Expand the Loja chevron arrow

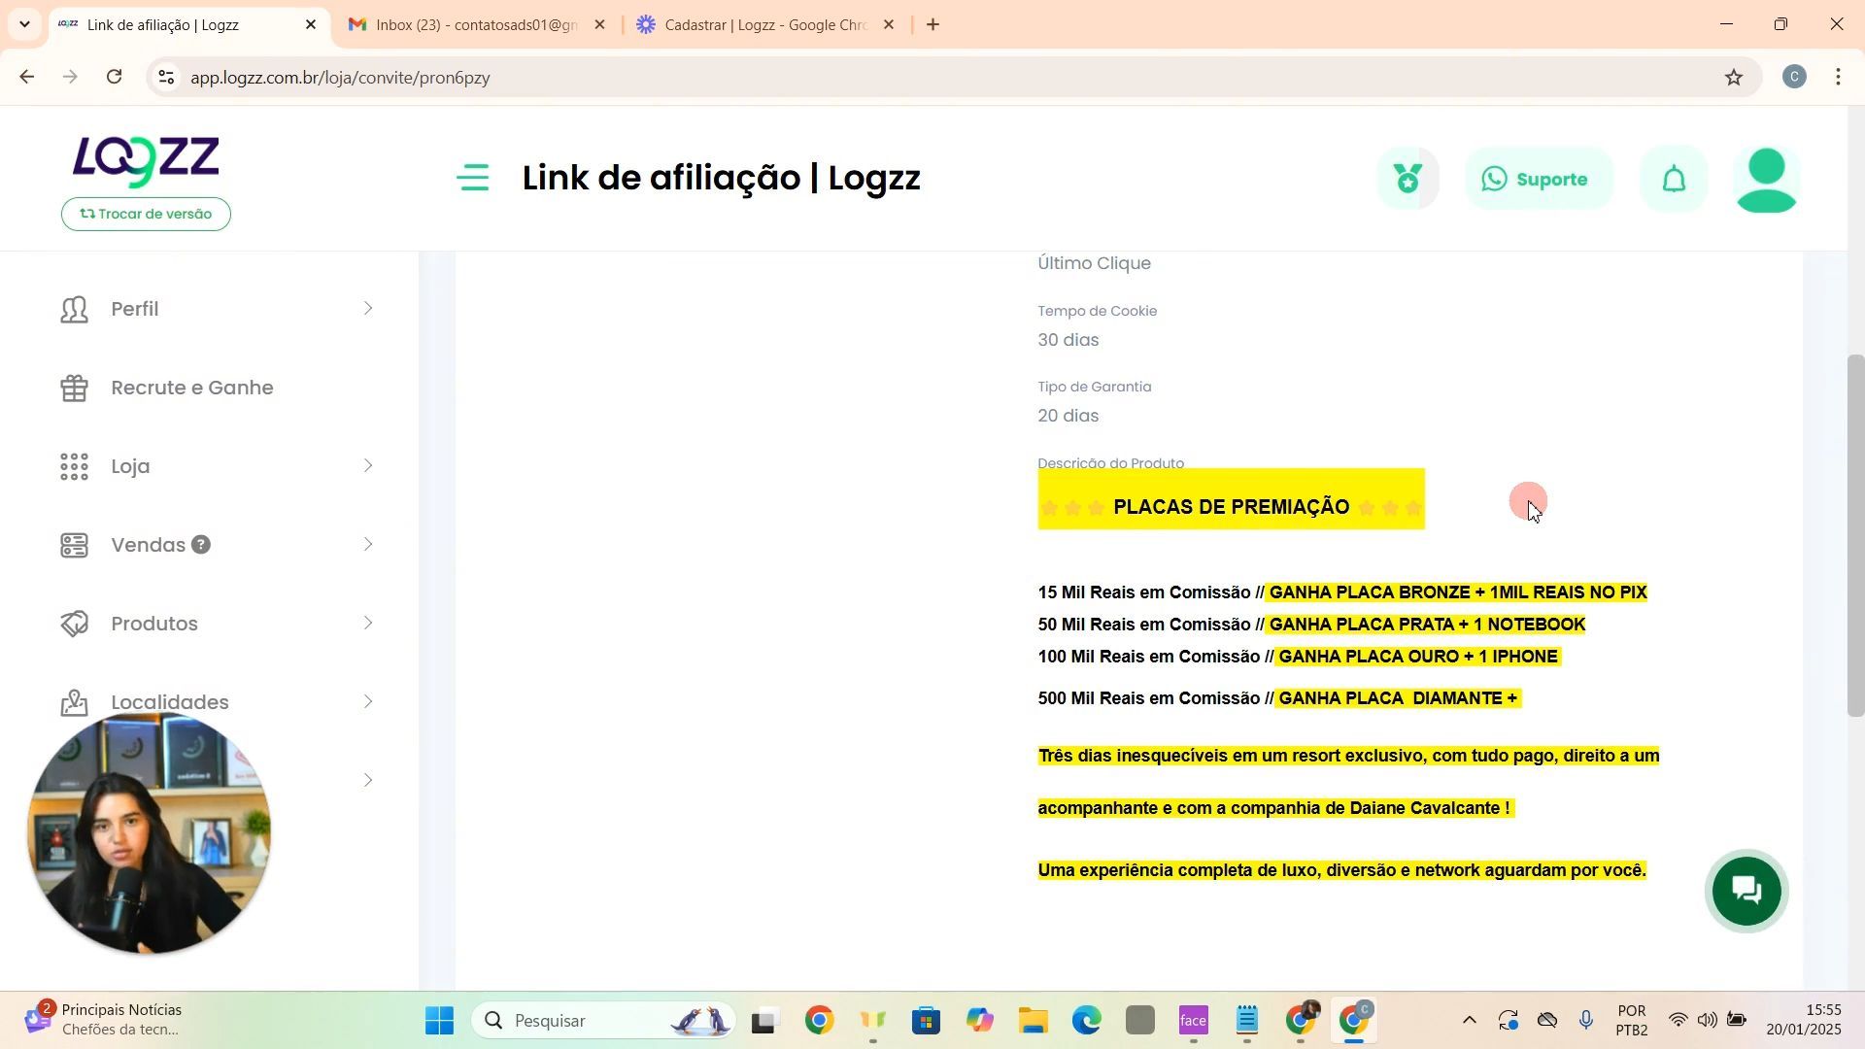368,466
